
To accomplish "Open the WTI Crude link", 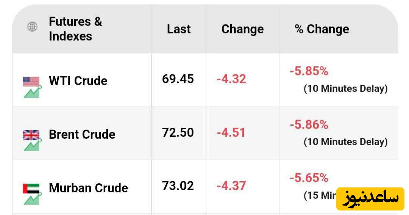I will (x=78, y=80).
